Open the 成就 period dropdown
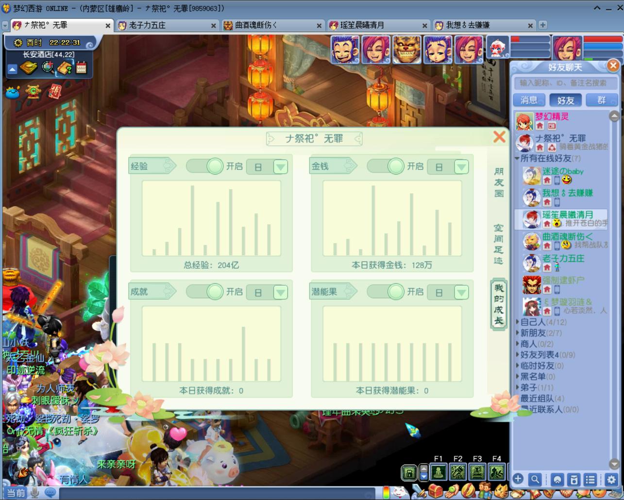This screenshot has height=500, width=624. click(x=280, y=292)
